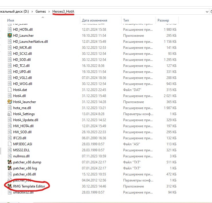The height and width of the screenshot is (203, 212).
Task: Click the size 943 КБ
Action: click(x=171, y=84)
